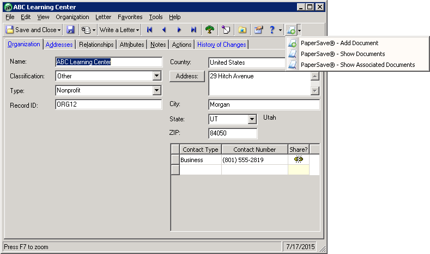Image resolution: width=430 pixels, height=254 pixels.
Task: Open the relationship tree icon
Action: pos(210,30)
